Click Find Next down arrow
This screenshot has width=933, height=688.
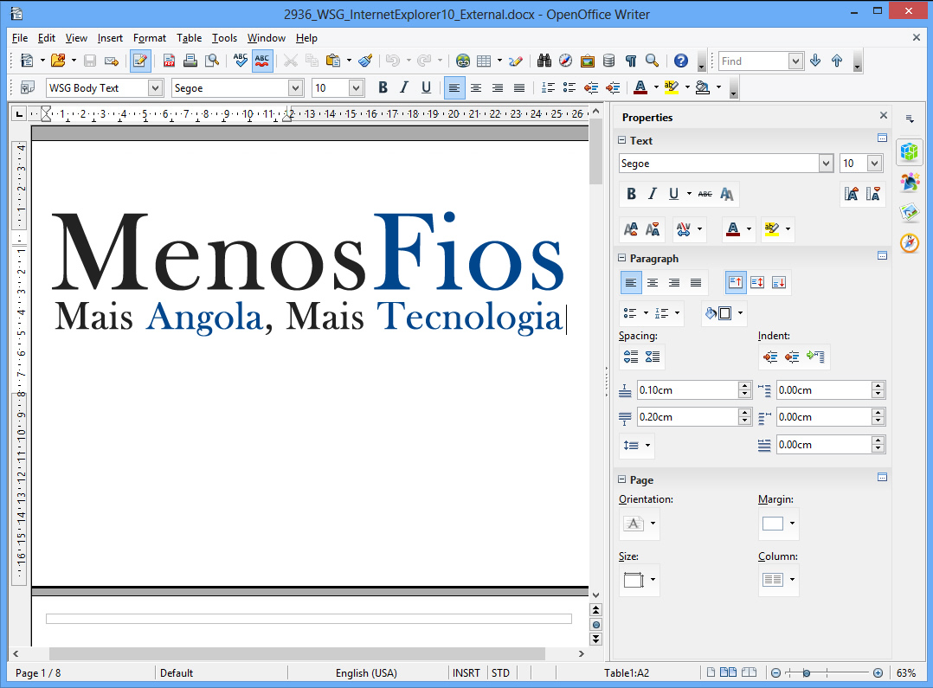pos(815,61)
